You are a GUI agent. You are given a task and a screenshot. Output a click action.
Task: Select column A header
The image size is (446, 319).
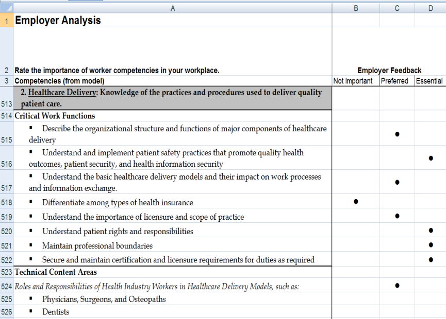pos(172,8)
